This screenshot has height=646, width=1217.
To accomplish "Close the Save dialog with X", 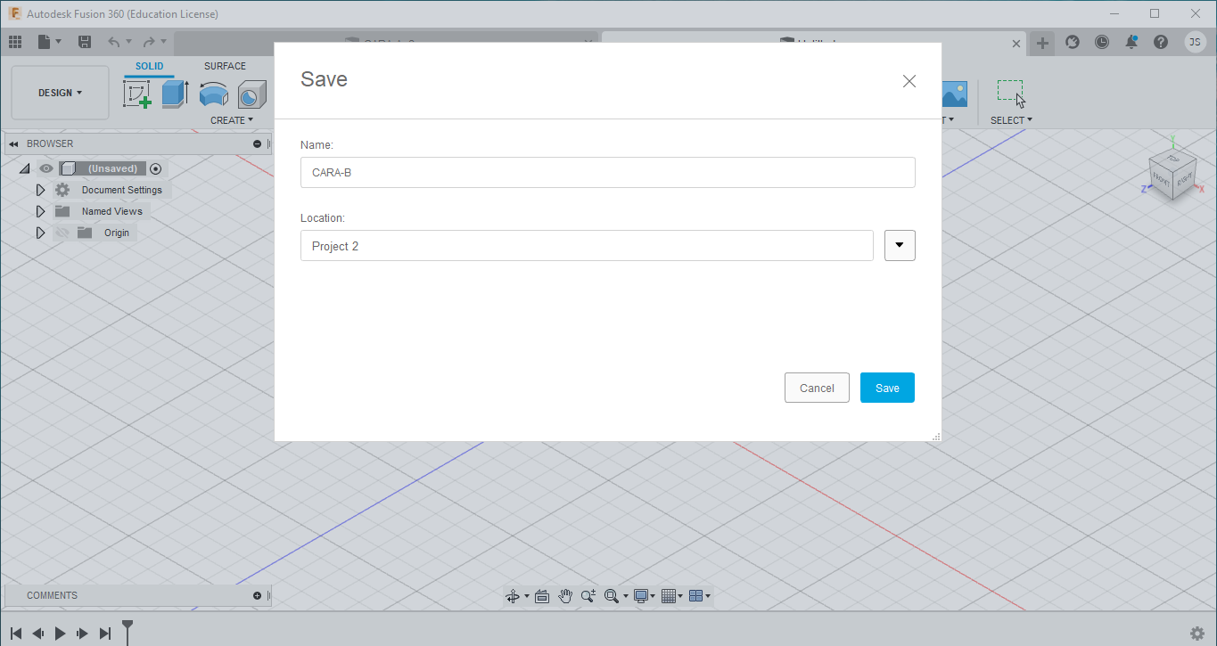I will (909, 81).
